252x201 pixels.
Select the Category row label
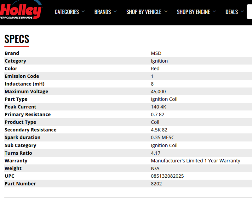point(15,61)
